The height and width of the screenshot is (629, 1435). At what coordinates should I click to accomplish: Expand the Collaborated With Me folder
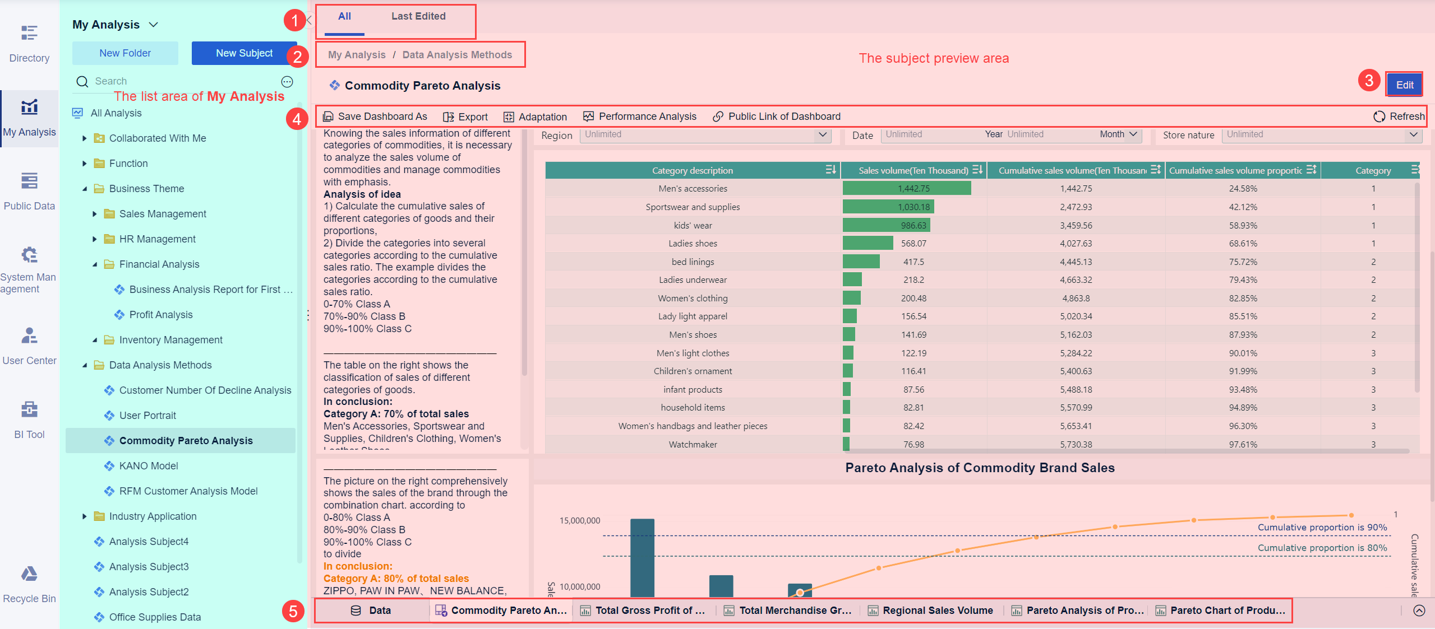point(84,138)
